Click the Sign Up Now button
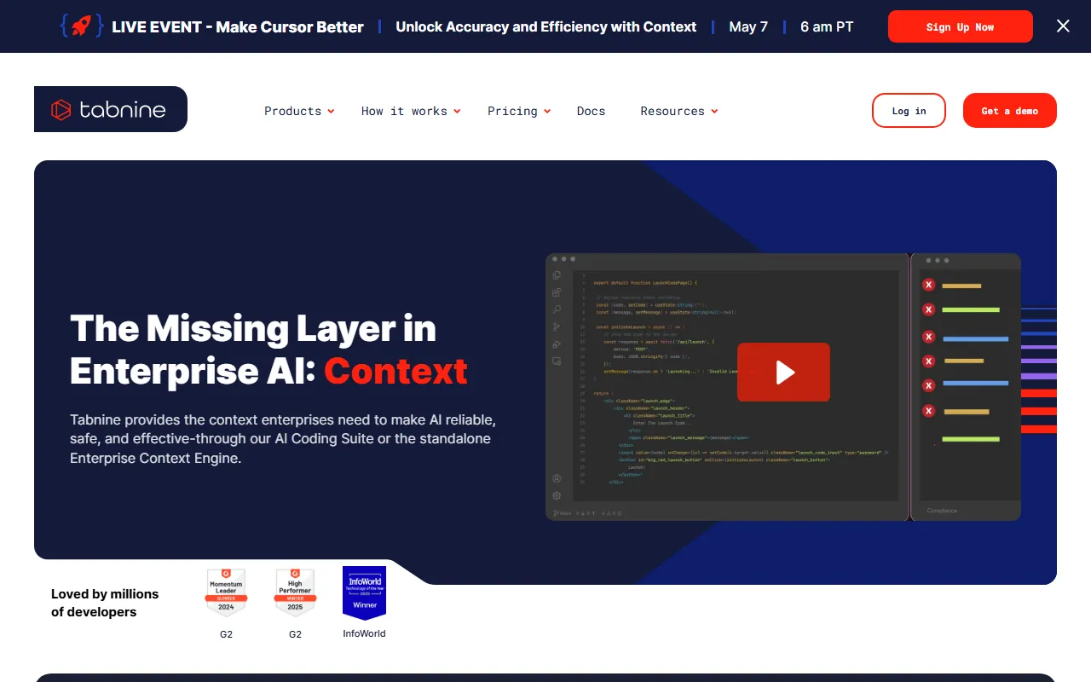This screenshot has width=1091, height=682. [960, 26]
